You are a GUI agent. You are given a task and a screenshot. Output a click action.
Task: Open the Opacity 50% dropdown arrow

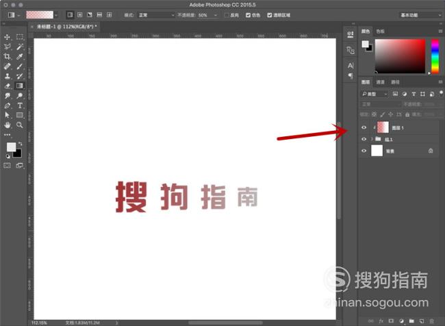coord(216,15)
